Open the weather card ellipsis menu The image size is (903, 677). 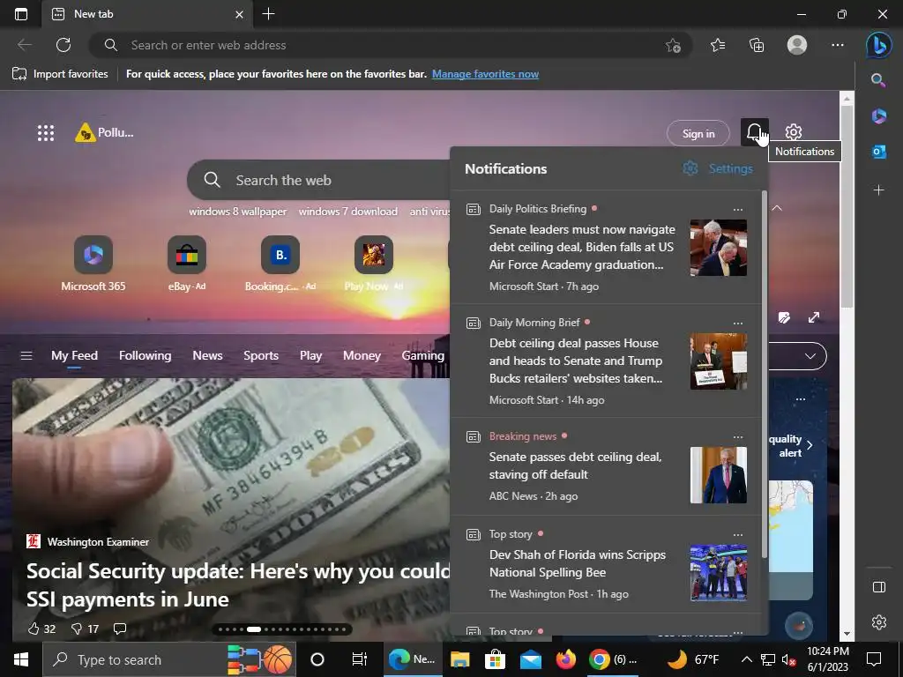[801, 399]
